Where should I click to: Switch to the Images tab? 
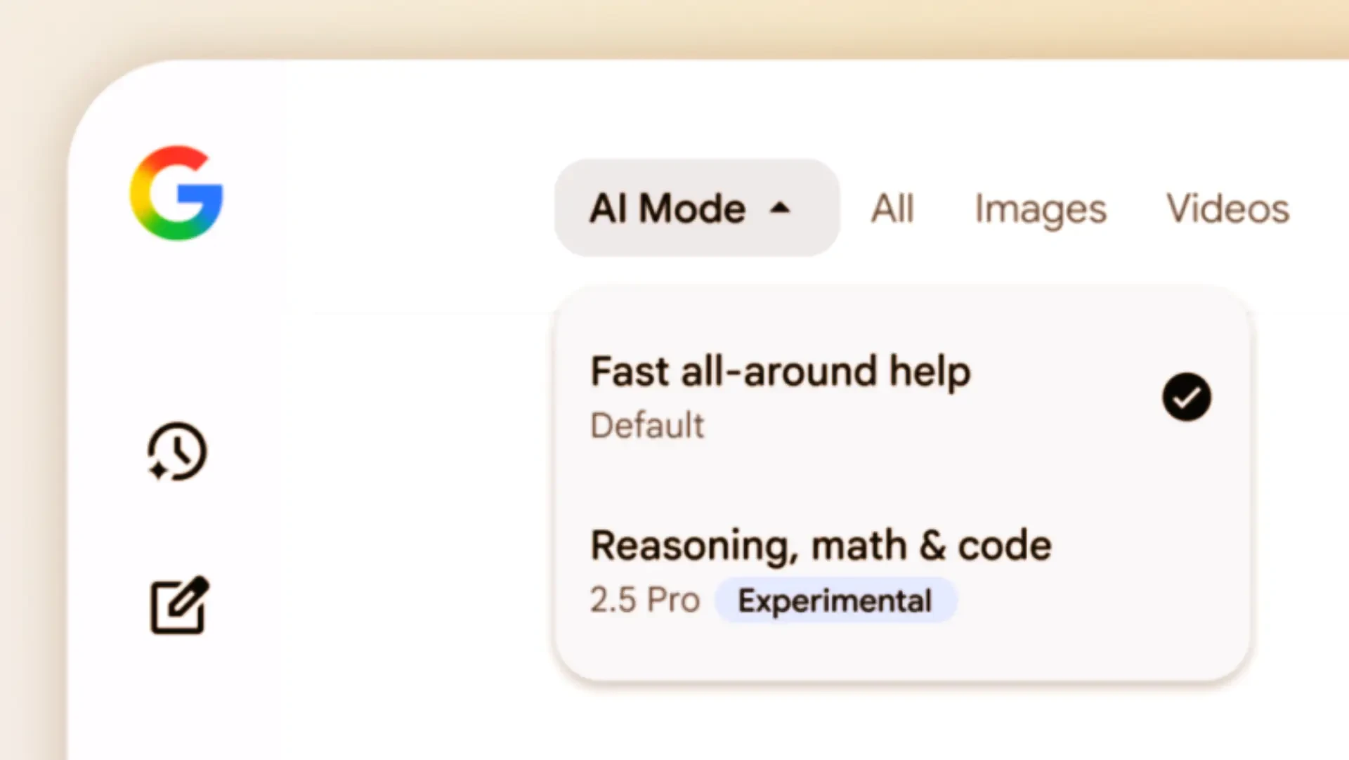coord(1041,210)
